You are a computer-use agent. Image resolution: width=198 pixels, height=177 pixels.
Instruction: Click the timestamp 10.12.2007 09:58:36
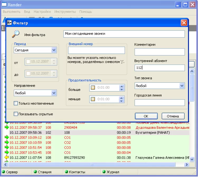(x=26, y=132)
